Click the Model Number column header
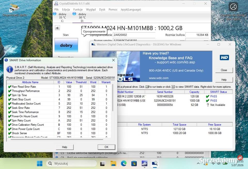The width and height of the screenshot is (248, 169). 131,92
